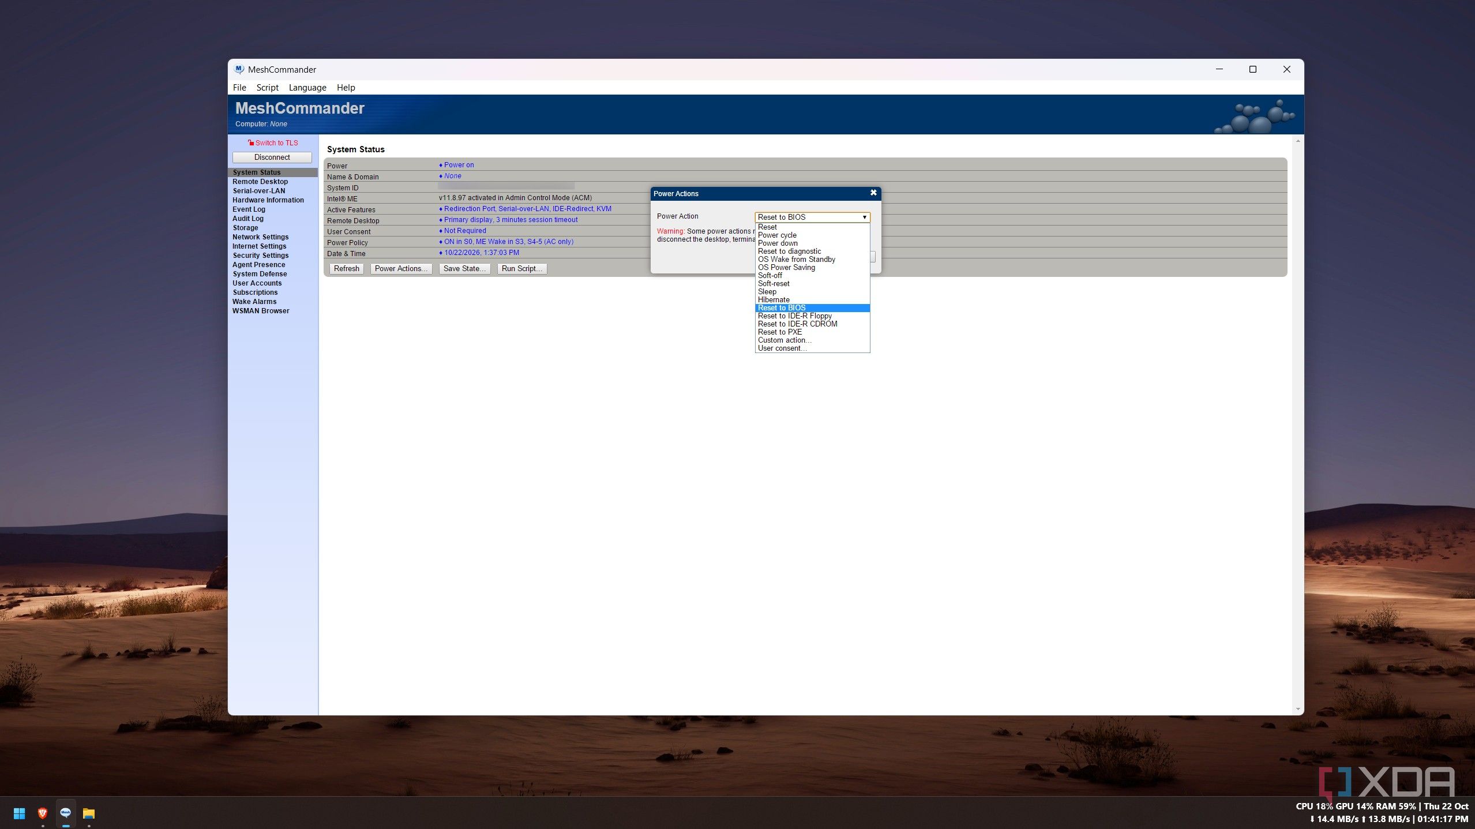Choose Power down option
Image resolution: width=1475 pixels, height=829 pixels.
point(812,243)
